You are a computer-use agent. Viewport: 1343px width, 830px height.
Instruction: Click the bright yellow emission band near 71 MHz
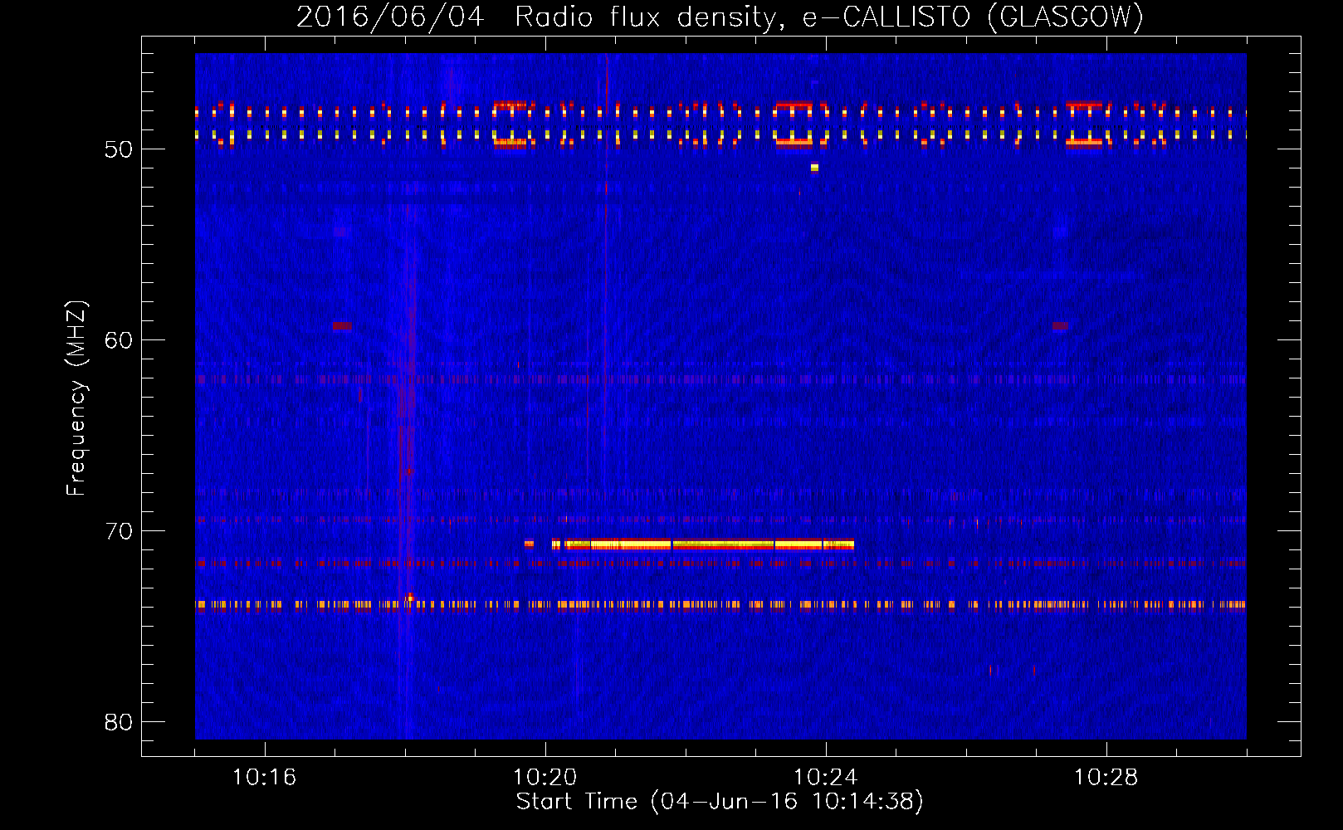[703, 544]
